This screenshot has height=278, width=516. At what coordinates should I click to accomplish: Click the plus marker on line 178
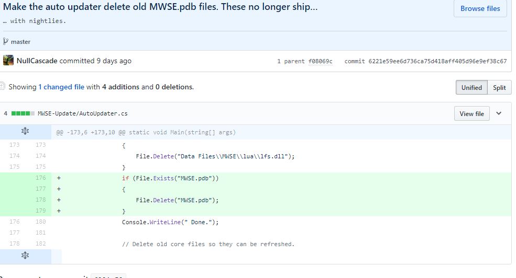coord(59,200)
